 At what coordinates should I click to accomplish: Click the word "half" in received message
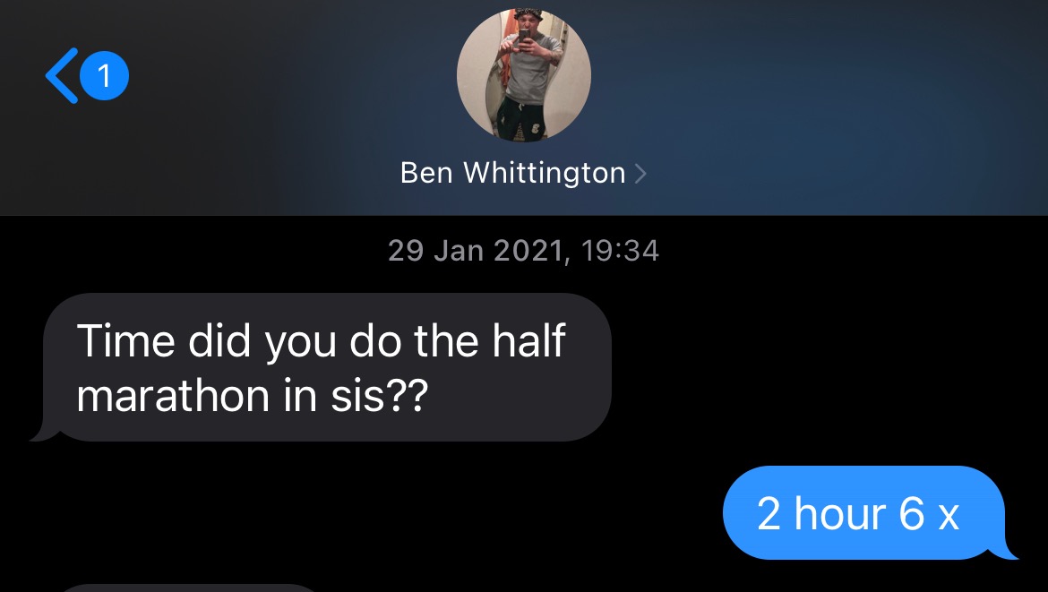528,340
